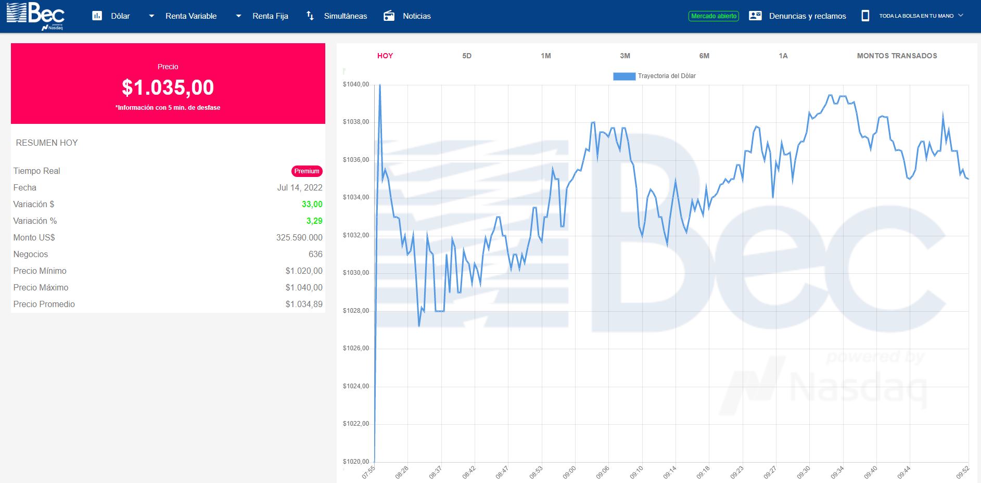Switch to the 6M chart tab

coord(704,56)
